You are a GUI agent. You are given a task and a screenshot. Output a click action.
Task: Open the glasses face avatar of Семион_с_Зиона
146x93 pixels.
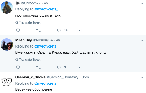coord(7,82)
